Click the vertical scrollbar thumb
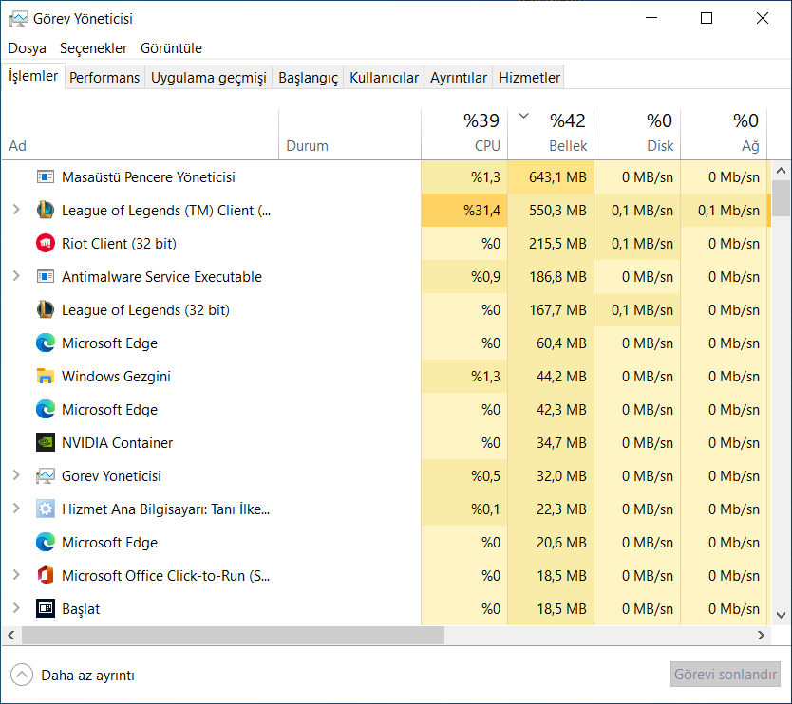Screen dimensions: 792x704 (781, 198)
